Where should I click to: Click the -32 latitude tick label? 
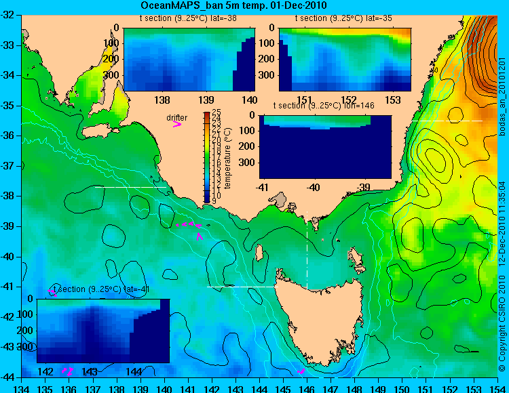point(7,15)
